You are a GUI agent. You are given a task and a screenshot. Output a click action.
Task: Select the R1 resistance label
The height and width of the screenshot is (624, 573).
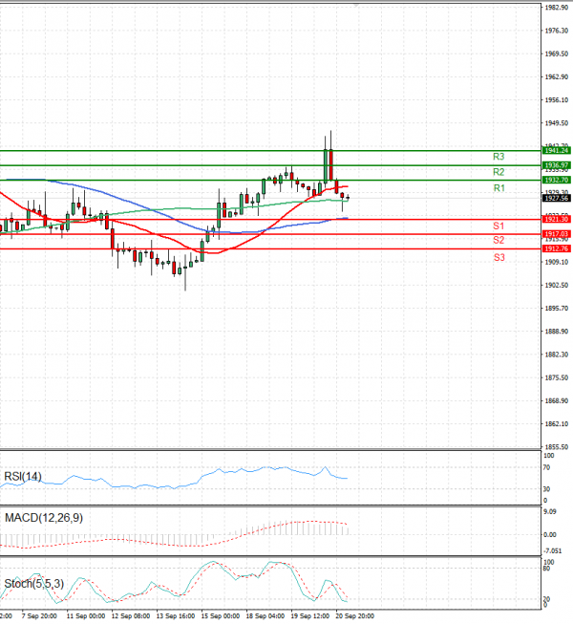point(499,189)
